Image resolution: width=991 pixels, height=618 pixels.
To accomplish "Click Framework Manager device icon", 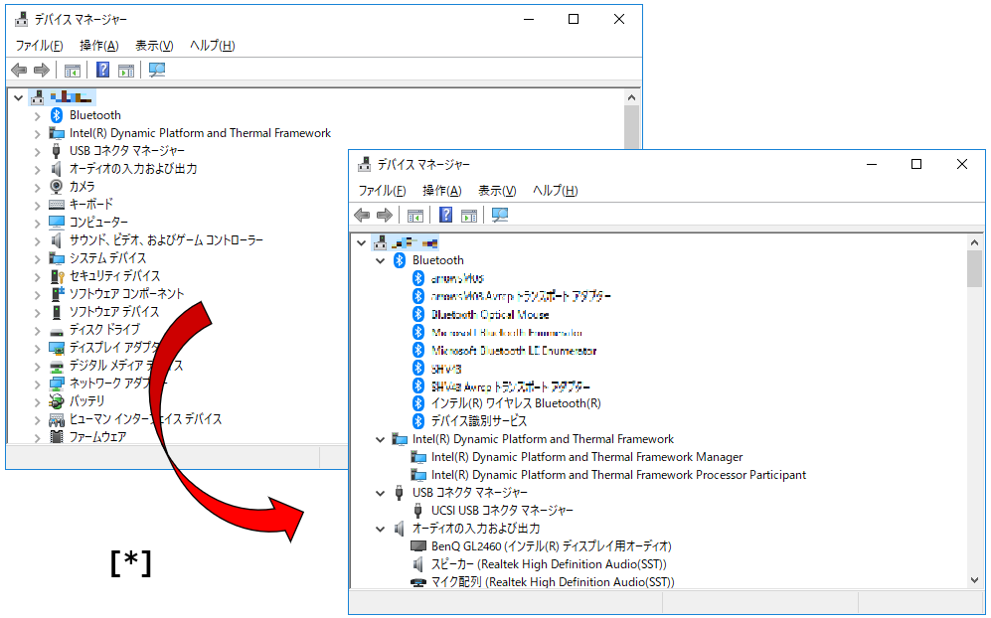I will click(x=418, y=457).
